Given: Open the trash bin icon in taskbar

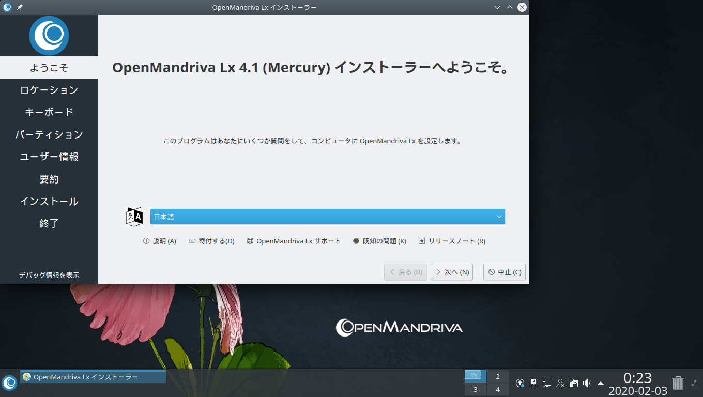Looking at the screenshot, I should [x=678, y=383].
